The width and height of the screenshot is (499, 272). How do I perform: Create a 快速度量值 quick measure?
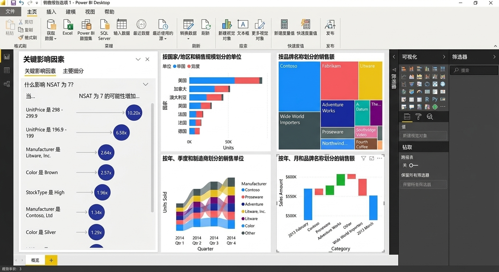(x=307, y=28)
